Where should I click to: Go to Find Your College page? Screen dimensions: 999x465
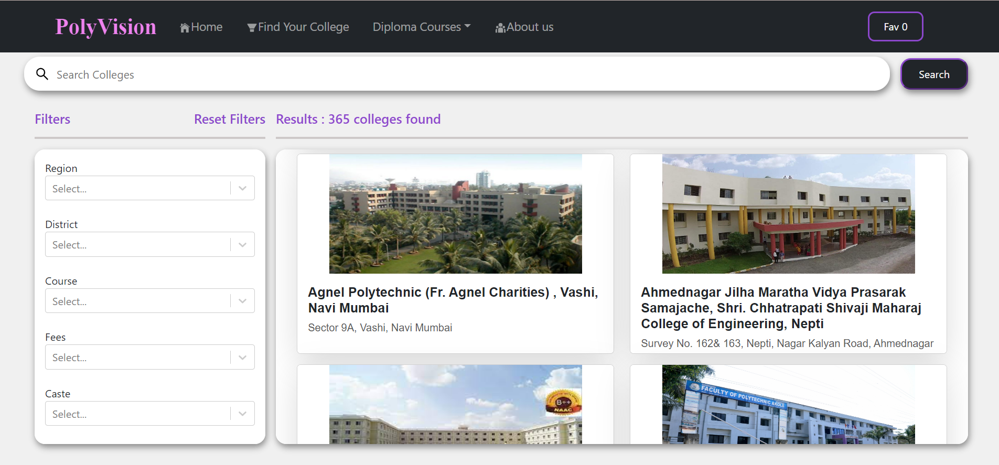(x=303, y=27)
